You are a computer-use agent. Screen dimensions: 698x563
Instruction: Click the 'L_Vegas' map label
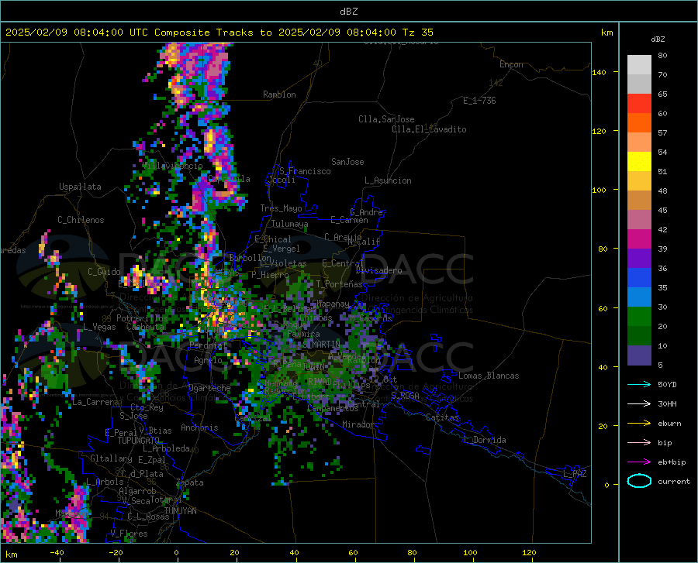coord(99,327)
